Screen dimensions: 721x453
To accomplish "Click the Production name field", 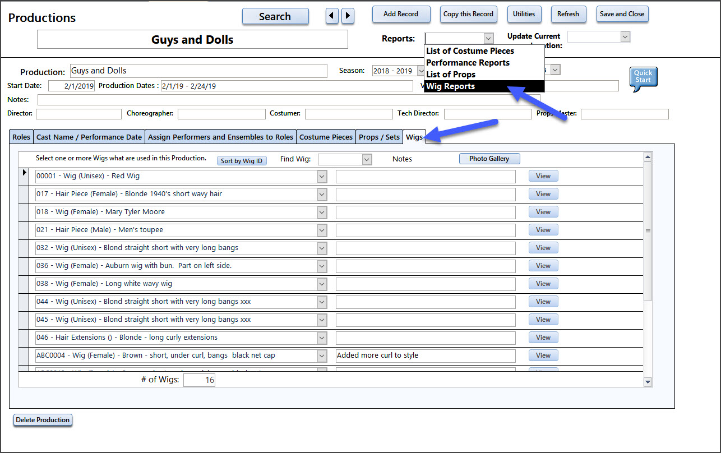I will click(x=198, y=71).
